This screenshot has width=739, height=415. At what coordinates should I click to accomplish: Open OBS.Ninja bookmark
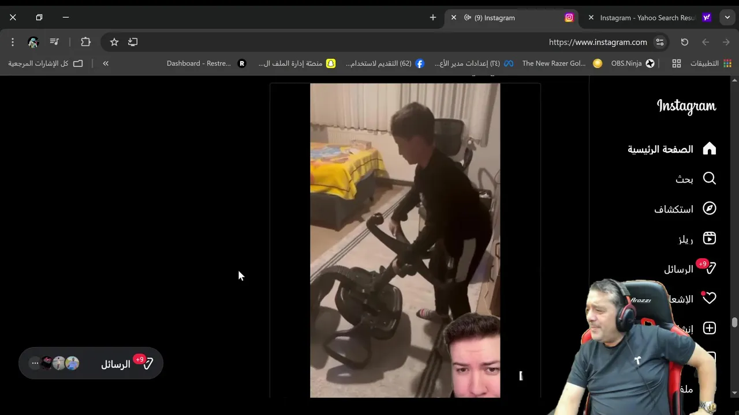(x=632, y=63)
